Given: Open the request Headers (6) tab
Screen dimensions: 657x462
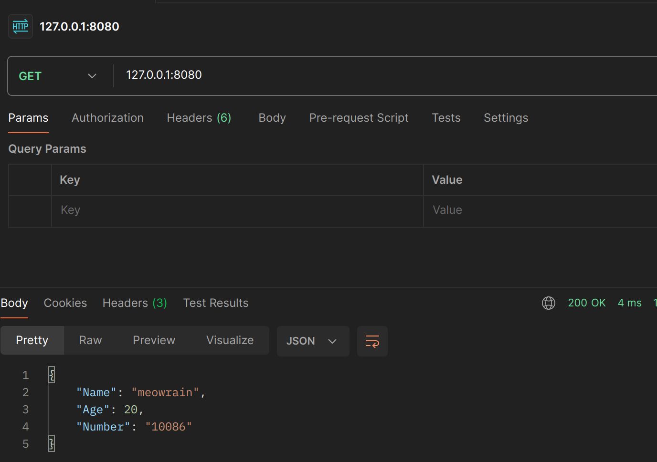Looking at the screenshot, I should point(199,118).
